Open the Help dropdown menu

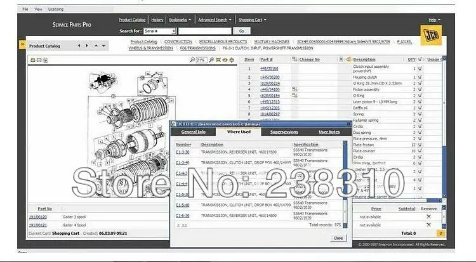tap(434, 20)
